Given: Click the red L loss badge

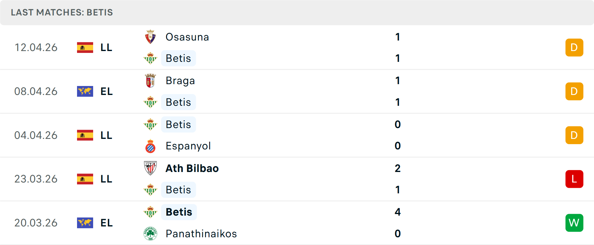Looking at the screenshot, I should tap(574, 179).
